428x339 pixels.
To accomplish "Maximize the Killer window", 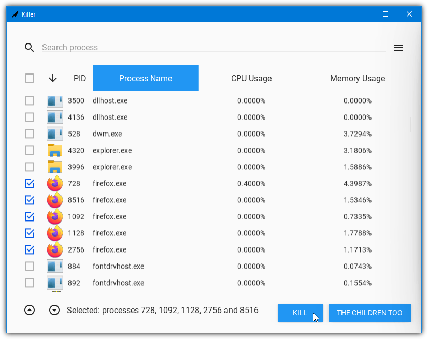I will pos(386,14).
